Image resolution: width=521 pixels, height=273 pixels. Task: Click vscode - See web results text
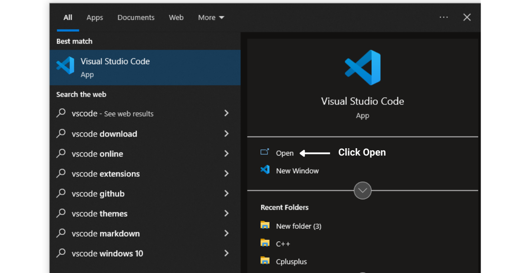click(112, 114)
